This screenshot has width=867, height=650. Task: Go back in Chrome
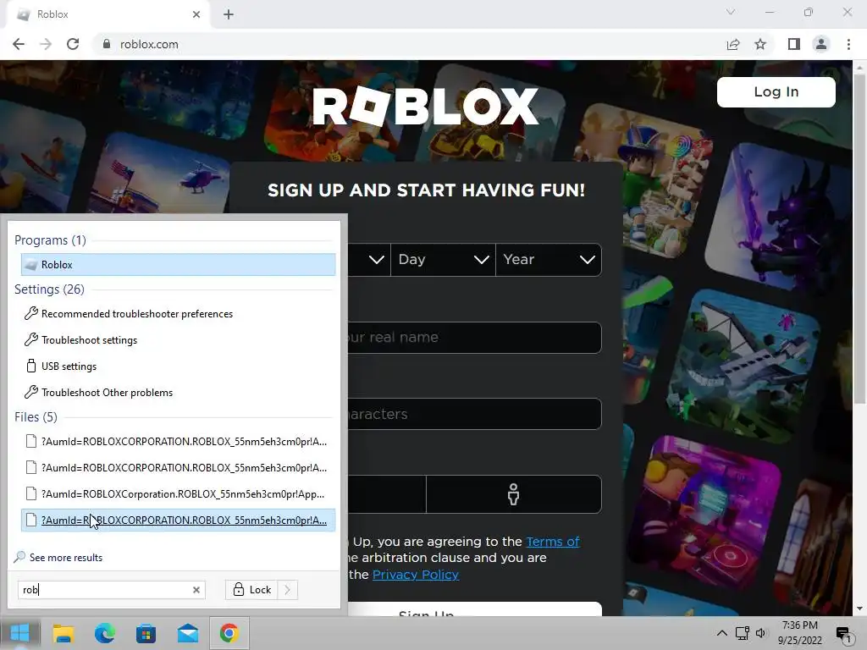coord(19,44)
